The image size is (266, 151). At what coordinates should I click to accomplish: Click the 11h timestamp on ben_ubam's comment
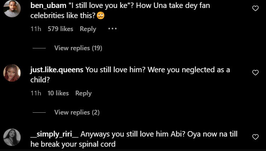36,29
